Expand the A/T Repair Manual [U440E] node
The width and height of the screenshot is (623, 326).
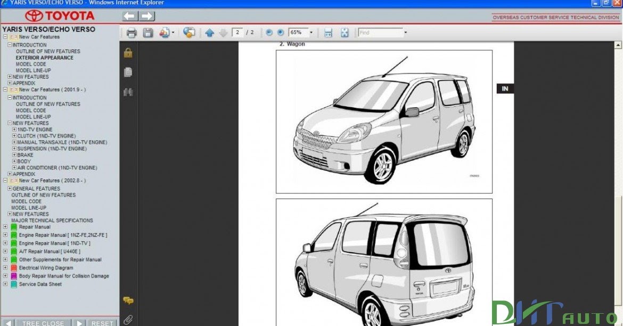click(x=5, y=252)
